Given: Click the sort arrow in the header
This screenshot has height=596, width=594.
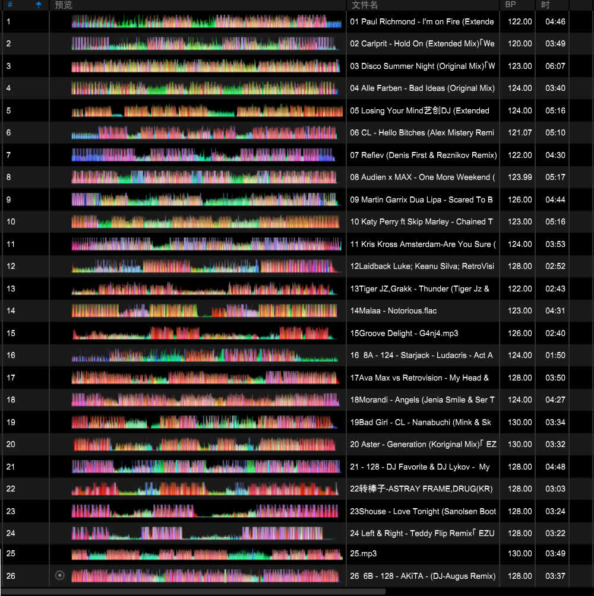Looking at the screenshot, I should pos(39,5).
